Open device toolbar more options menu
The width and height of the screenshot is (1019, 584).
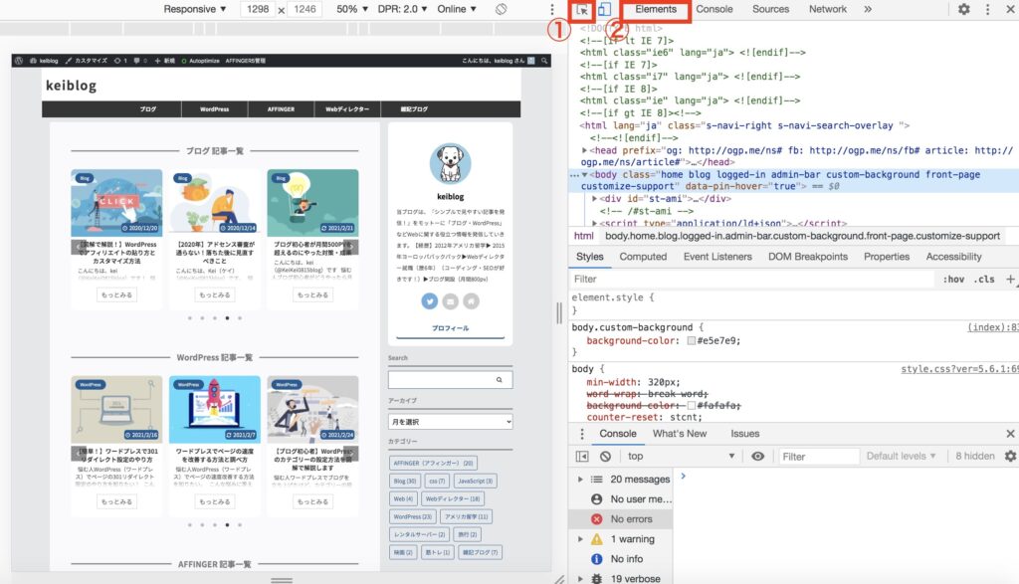[552, 9]
